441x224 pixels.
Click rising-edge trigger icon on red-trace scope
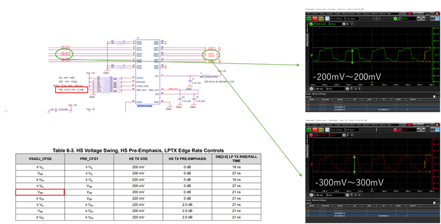399,130
